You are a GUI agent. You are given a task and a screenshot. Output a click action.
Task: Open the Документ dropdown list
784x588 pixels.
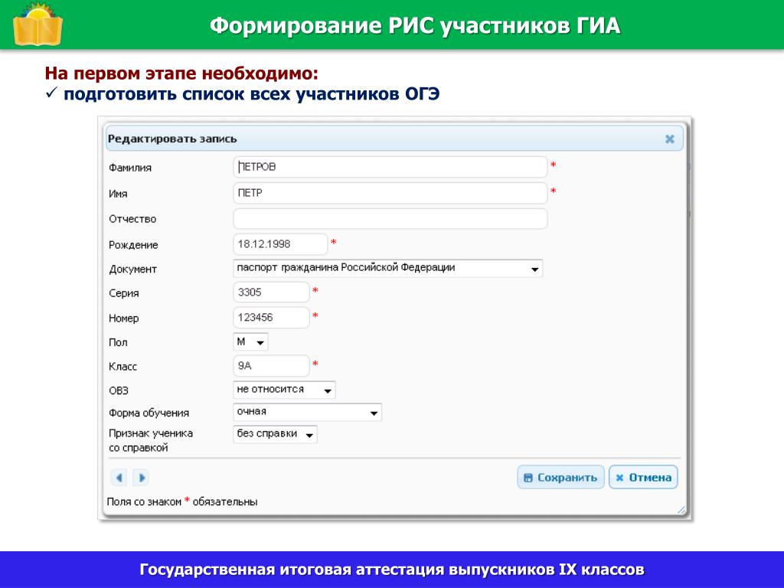[388, 269]
